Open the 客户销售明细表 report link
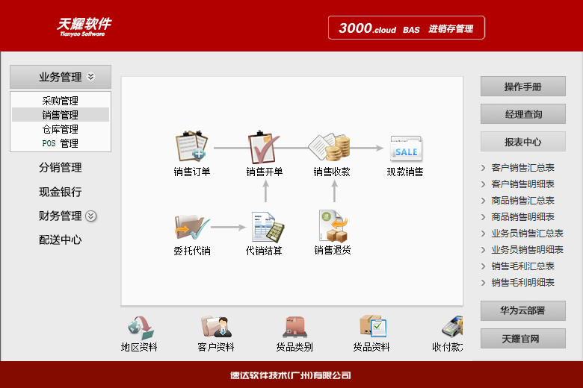This screenshot has height=388, width=583. point(522,184)
